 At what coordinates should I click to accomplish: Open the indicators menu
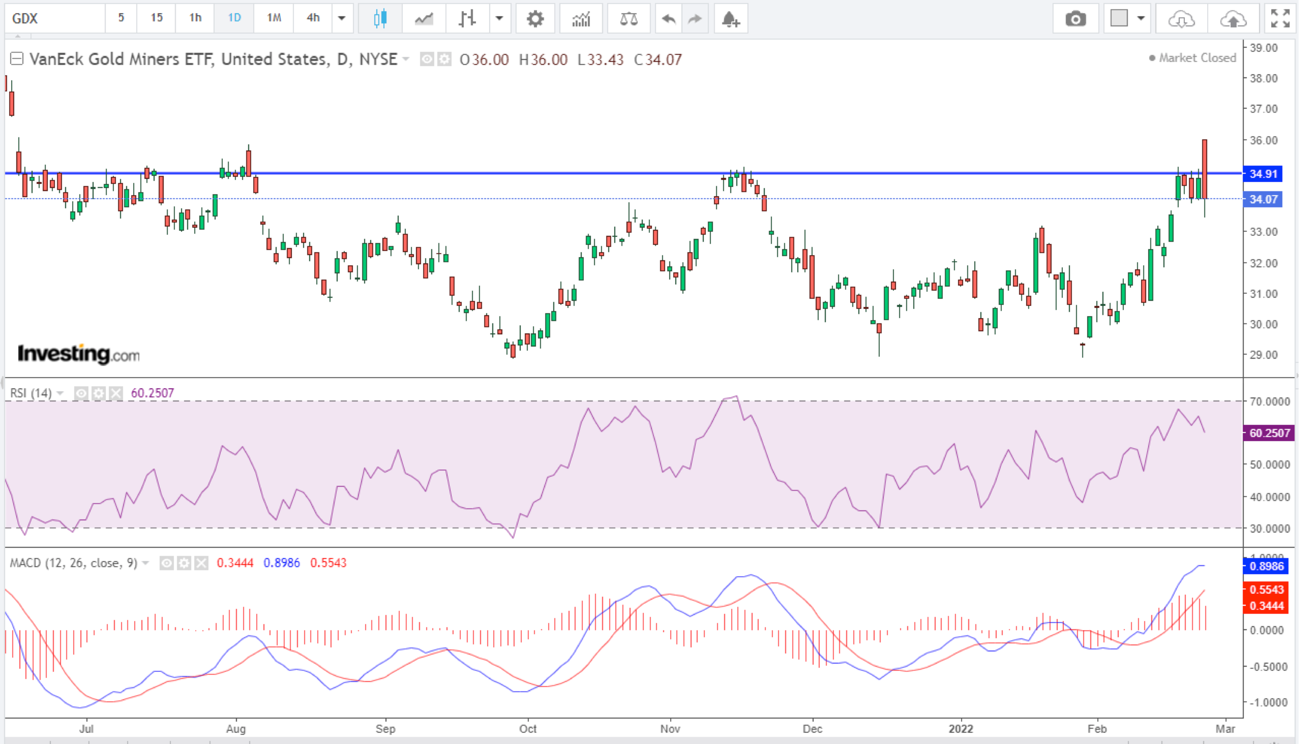click(x=581, y=19)
